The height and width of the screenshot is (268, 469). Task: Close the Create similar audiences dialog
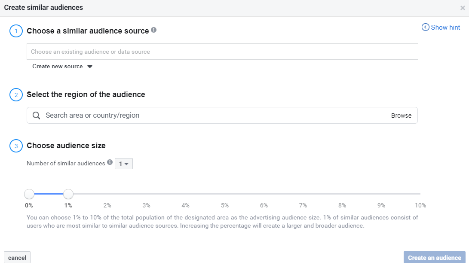(x=462, y=8)
